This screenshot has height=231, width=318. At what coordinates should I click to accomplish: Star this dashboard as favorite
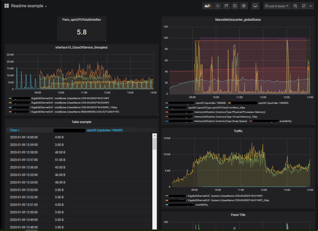(x=218, y=6)
